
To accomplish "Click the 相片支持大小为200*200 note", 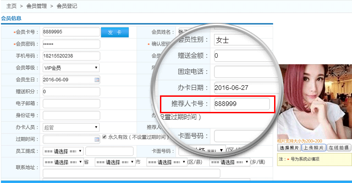I will (x=300, y=141).
